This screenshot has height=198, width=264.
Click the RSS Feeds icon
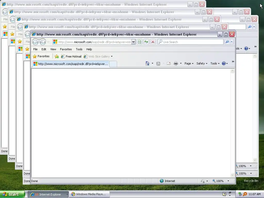158,63
